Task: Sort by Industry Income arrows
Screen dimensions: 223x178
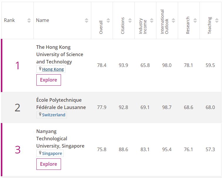Action: click(152, 20)
